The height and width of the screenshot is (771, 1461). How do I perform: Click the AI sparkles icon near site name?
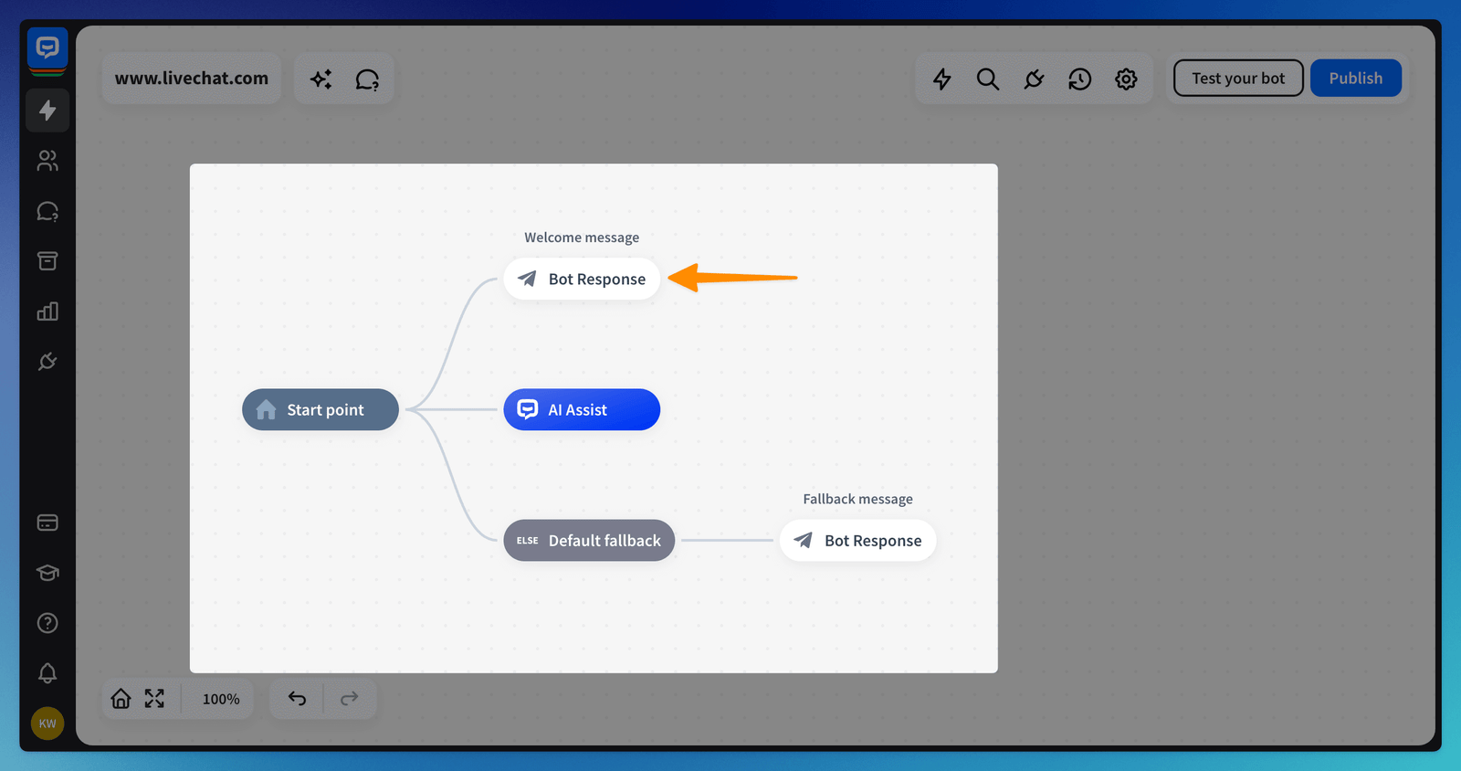[321, 79]
